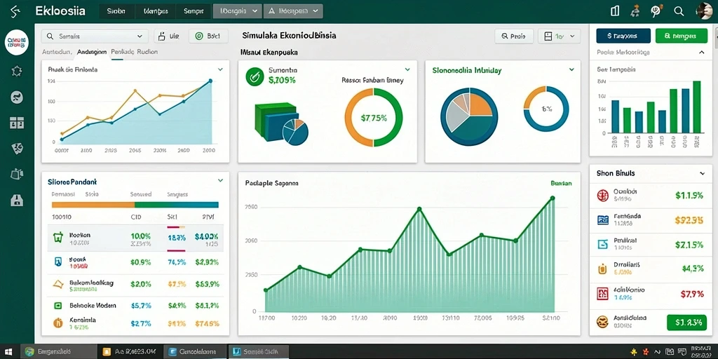Image resolution: width=718 pixels, height=359 pixels.
Task: Open the document icon in top header
Action: click(x=615, y=11)
